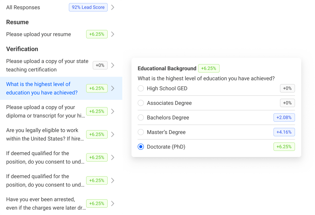This screenshot has width=315, height=215.
Task: Open the All Responses item
Action: click(23, 8)
